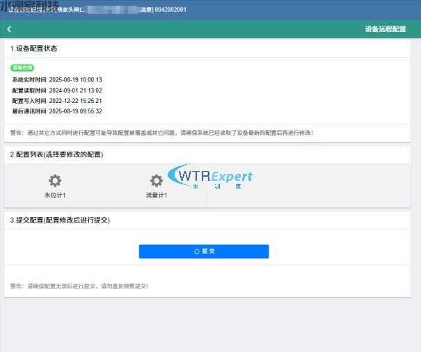Click the circle icon inside the 提交 button

[x=197, y=251]
